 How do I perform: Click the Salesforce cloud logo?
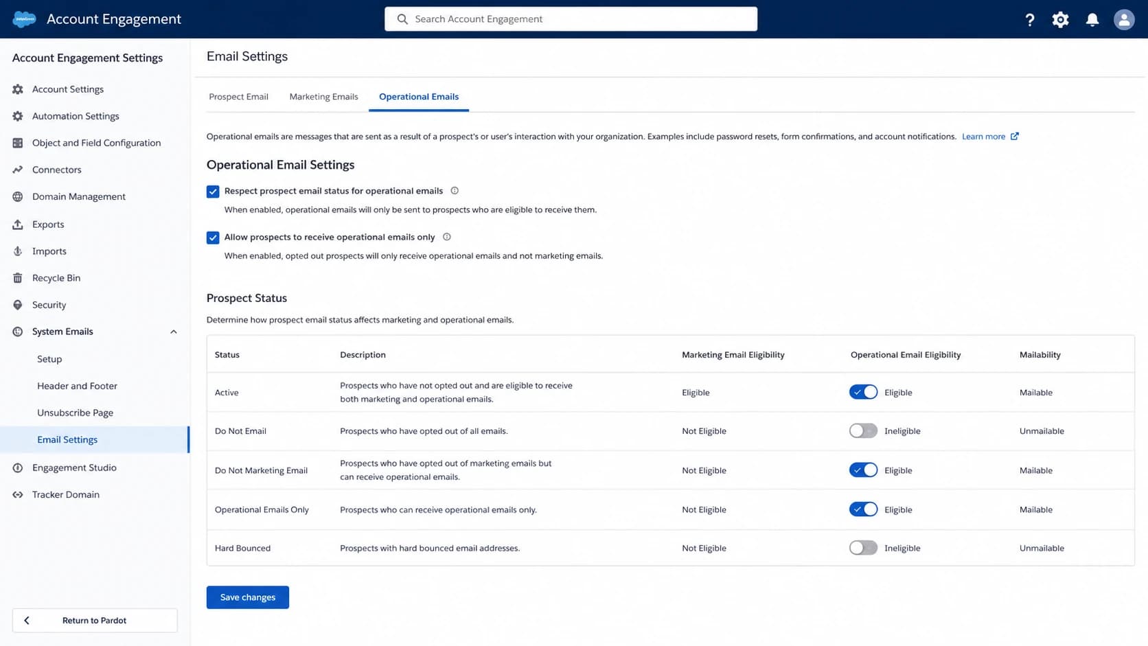tap(25, 19)
